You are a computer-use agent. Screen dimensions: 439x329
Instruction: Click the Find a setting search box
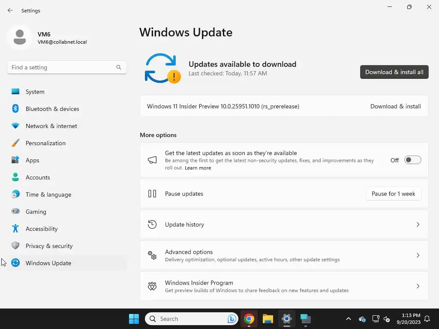66,67
